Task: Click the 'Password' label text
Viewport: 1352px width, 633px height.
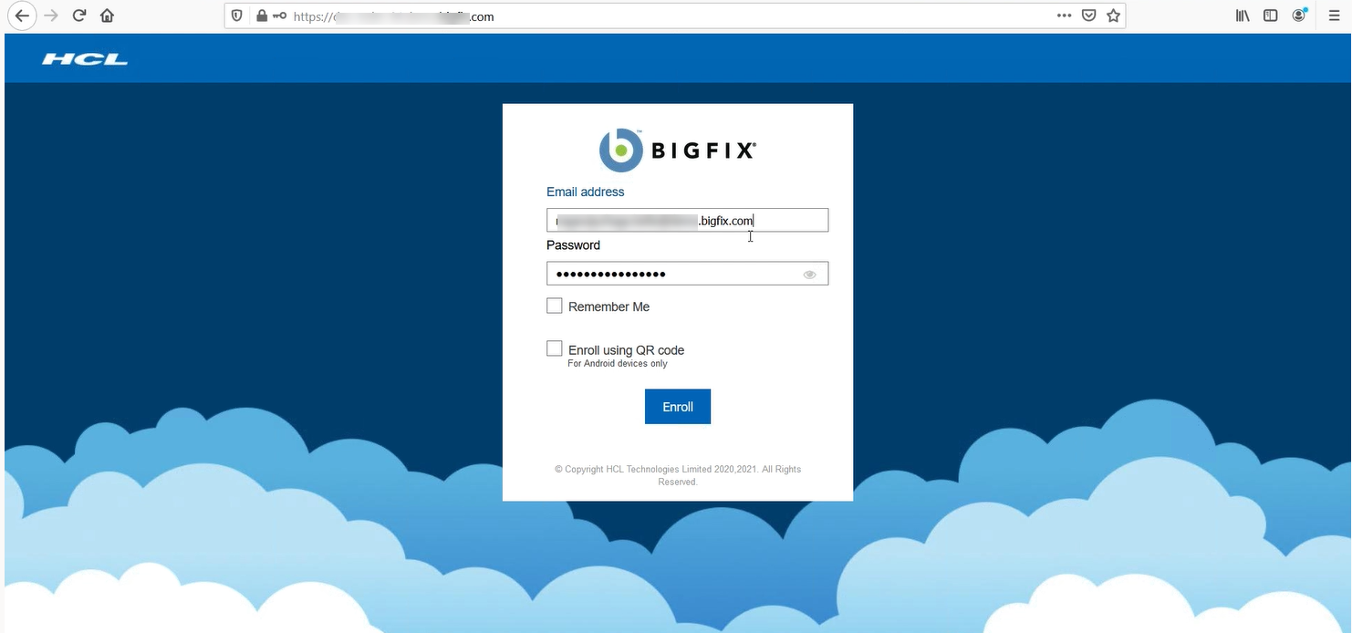Action: (573, 244)
